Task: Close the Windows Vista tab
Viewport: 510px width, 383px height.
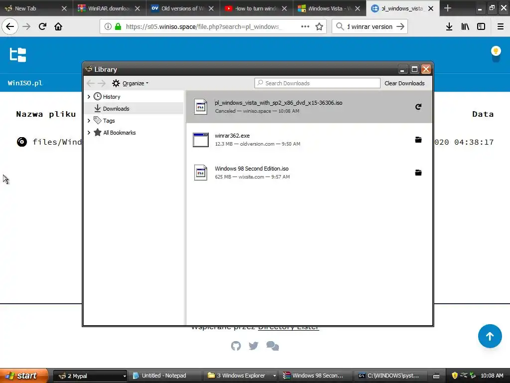Action: [x=358, y=8]
